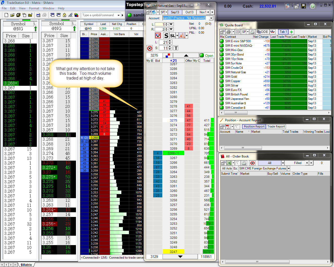Open the CME Foreign Exchange Futures dropdown

289,168
